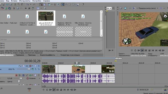The width and height of the screenshot is (168, 94).
Task: Open the Предпросмотр (авто) quality dropdown
Action: [157, 8]
